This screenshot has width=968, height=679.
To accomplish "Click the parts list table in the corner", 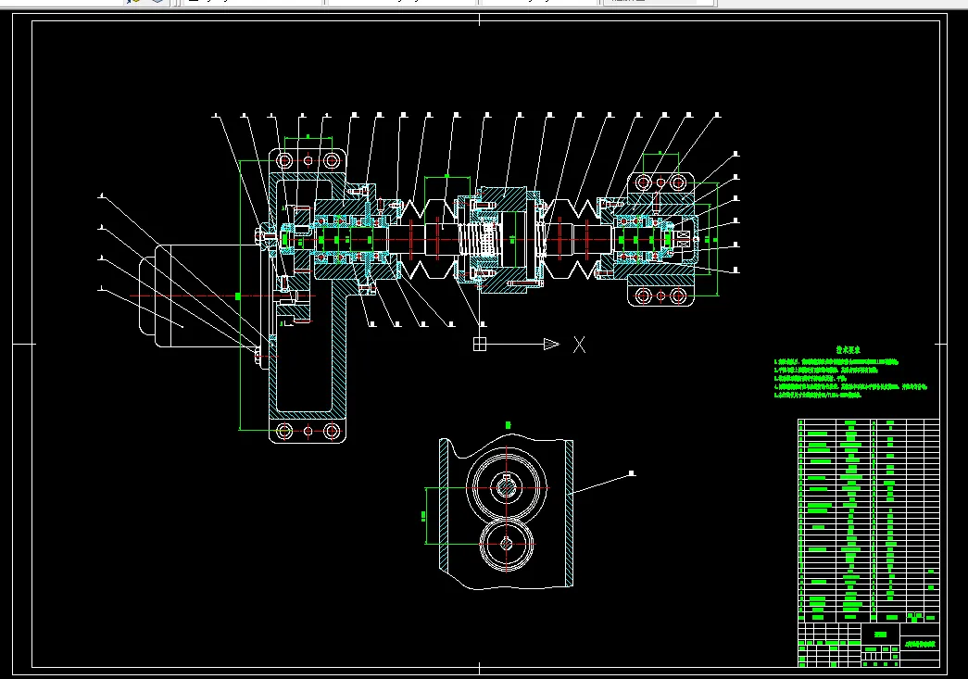I will 869,521.
